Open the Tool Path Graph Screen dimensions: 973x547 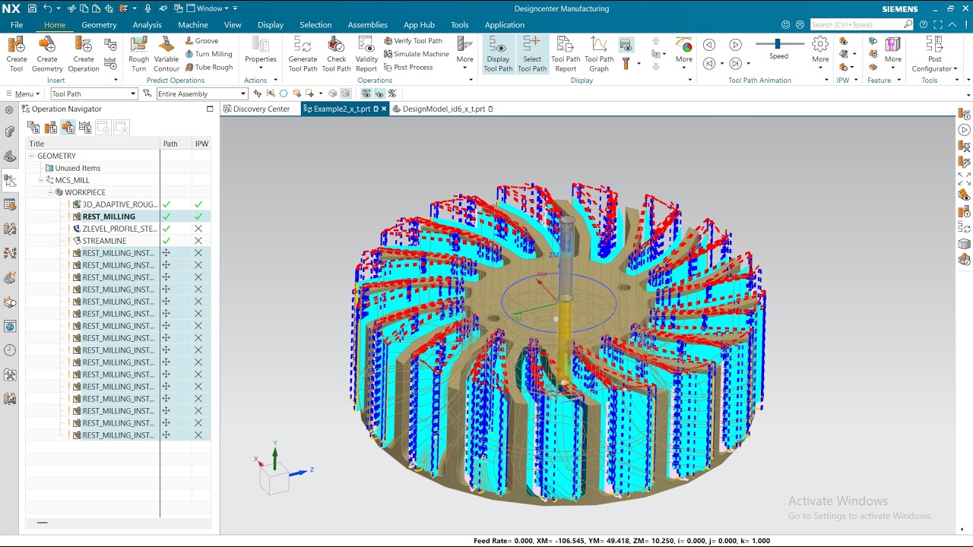click(x=599, y=54)
